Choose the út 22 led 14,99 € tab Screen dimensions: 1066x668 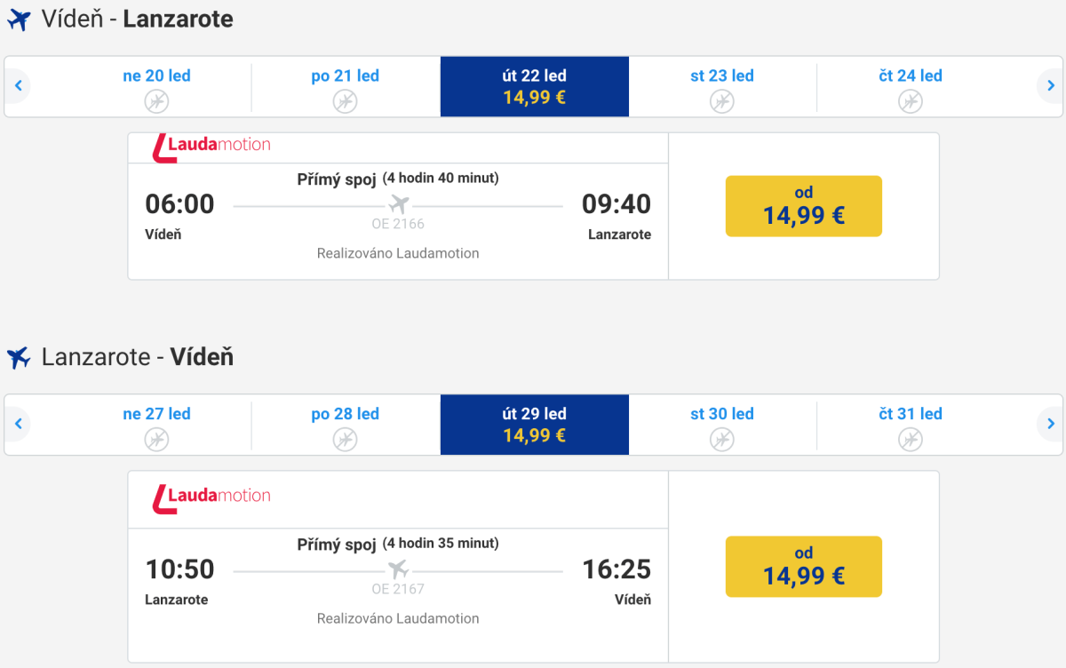tap(534, 87)
